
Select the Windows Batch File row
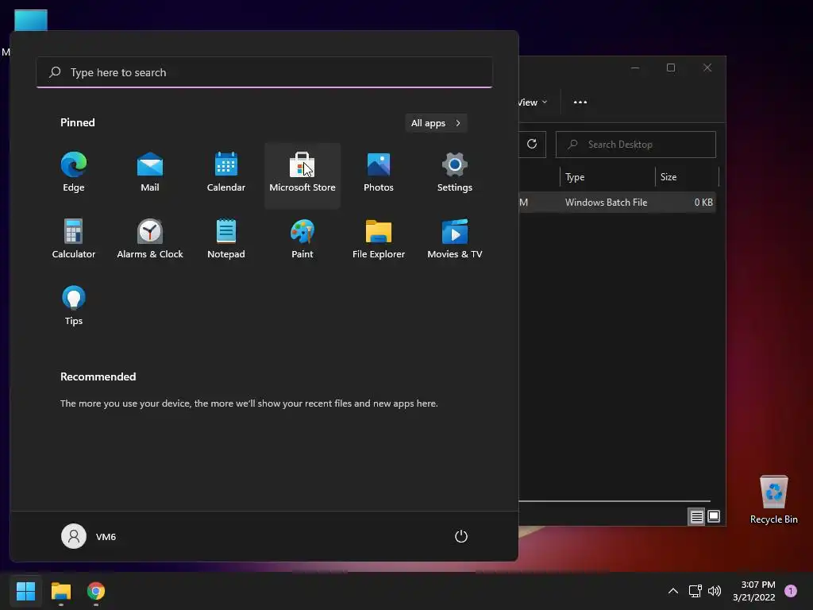pyautogui.click(x=617, y=203)
